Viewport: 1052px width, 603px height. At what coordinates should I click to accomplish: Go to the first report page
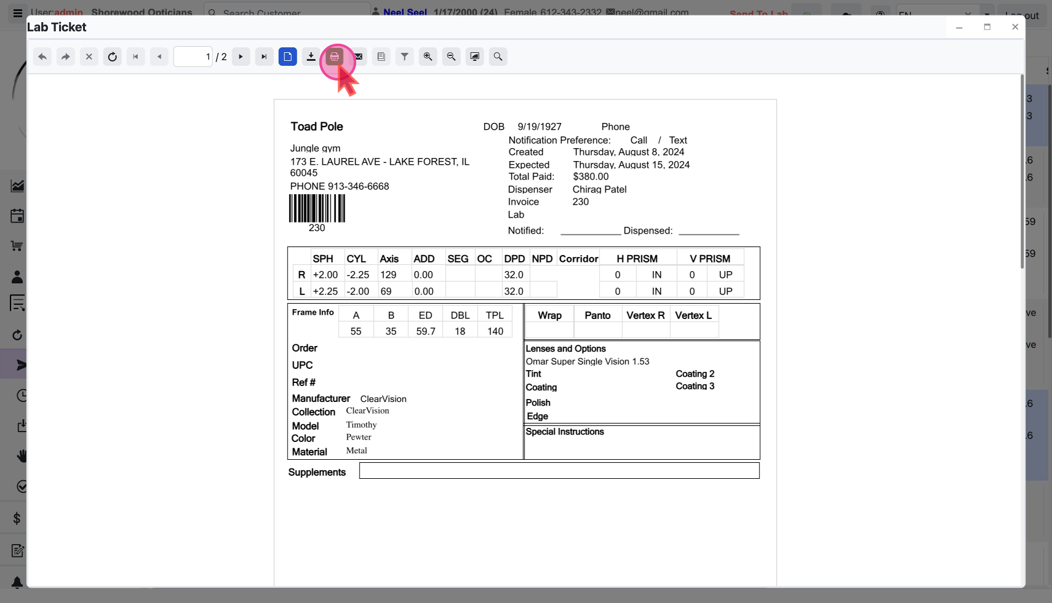[x=136, y=57]
